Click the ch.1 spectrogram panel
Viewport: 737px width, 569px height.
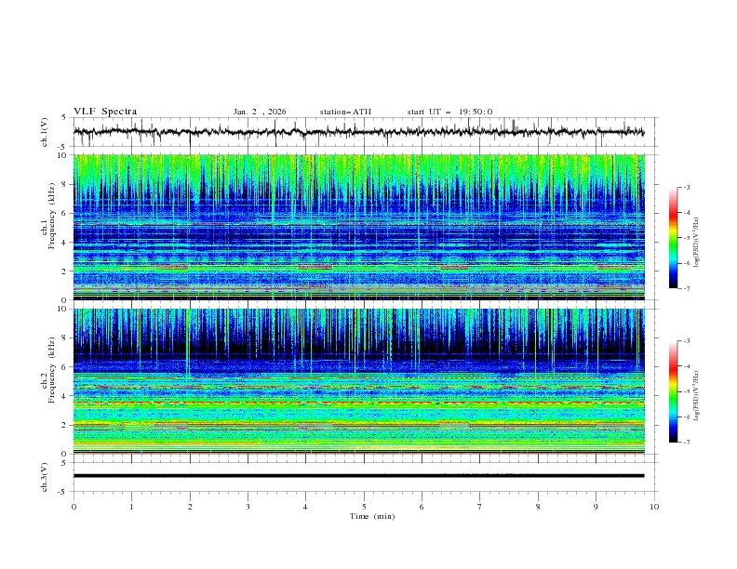tap(359, 227)
